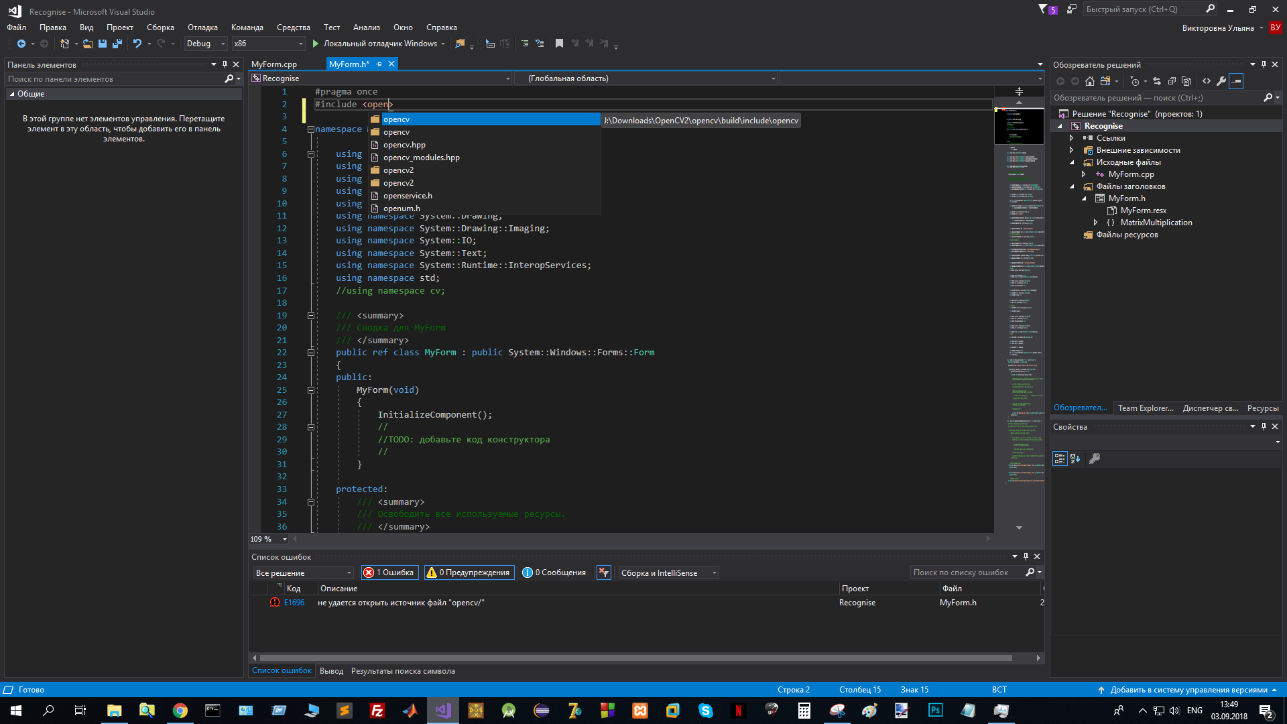Click Show All Files icon in Solution Explorer
The height and width of the screenshot is (724, 1287).
click(x=1186, y=81)
